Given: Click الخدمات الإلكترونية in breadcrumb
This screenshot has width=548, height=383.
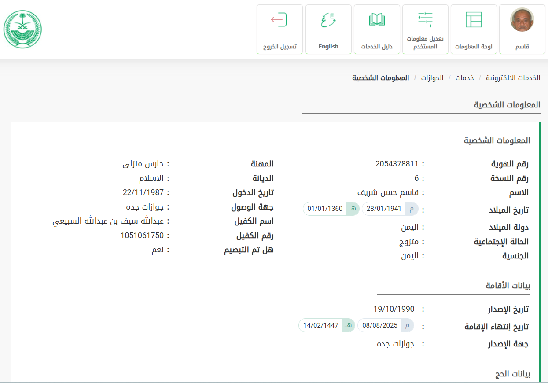Looking at the screenshot, I should [x=513, y=78].
